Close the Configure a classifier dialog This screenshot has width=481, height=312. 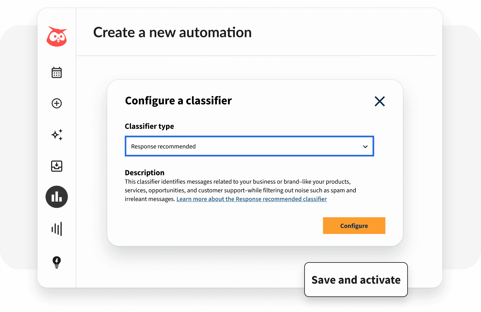pos(379,101)
